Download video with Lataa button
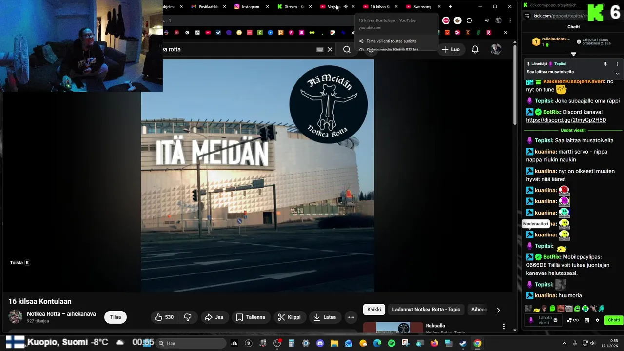The image size is (624, 351). click(325, 317)
